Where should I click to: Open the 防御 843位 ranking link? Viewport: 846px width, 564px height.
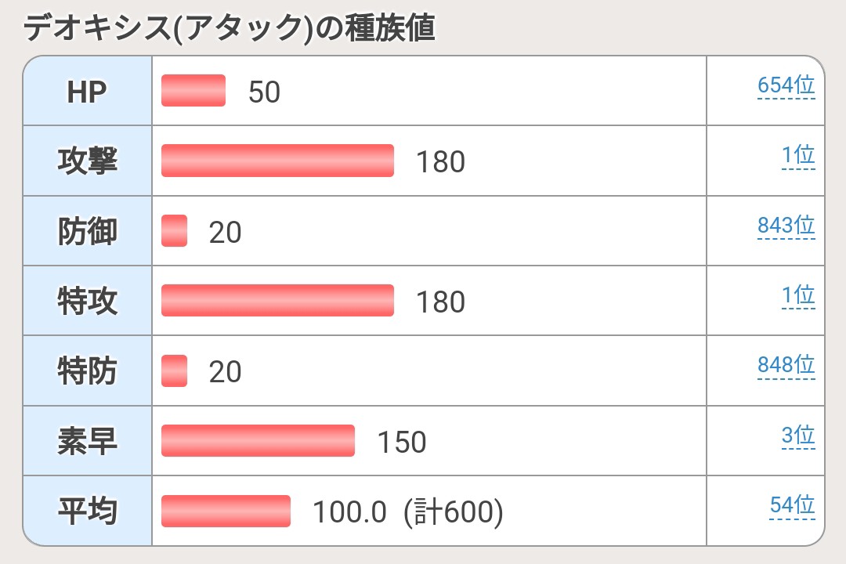(786, 226)
